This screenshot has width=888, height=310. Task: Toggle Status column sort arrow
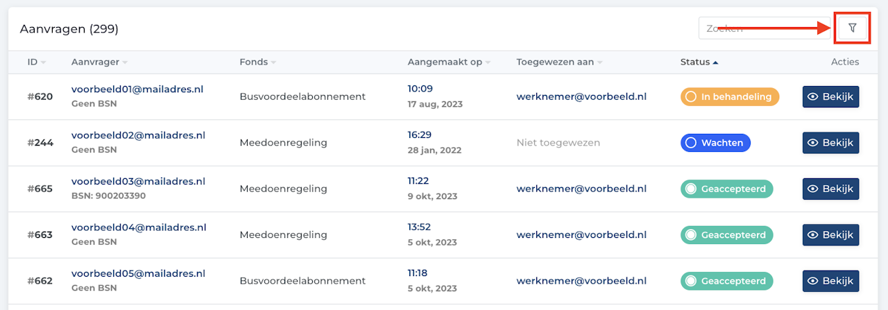tap(715, 62)
